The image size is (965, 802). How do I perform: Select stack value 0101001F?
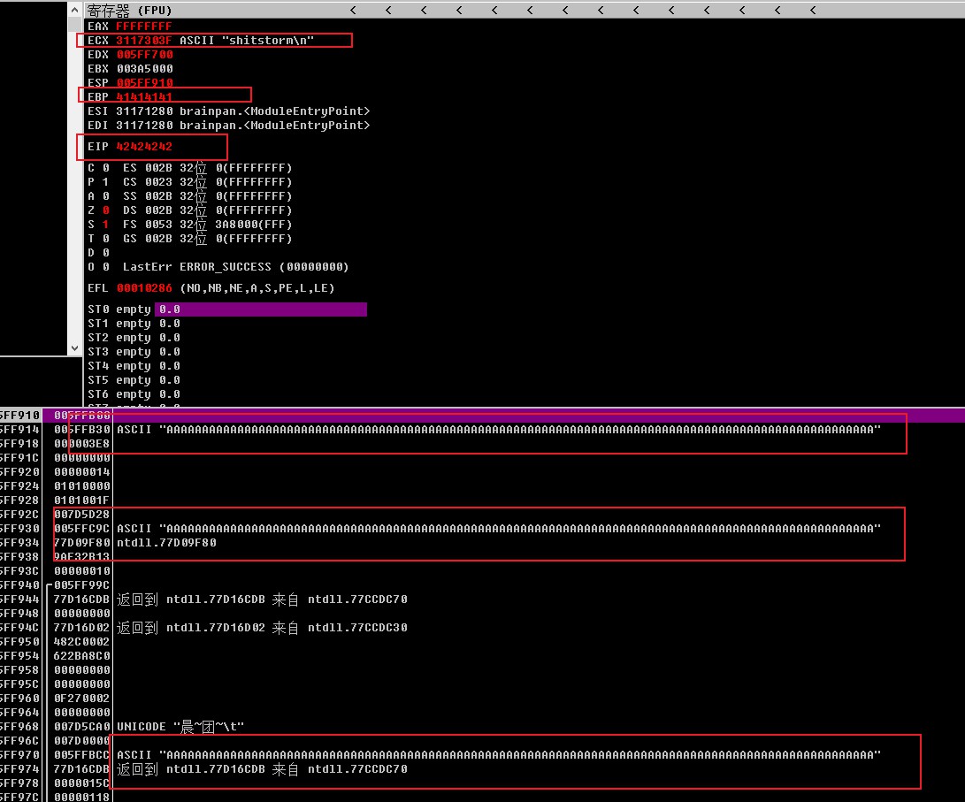[x=82, y=500]
